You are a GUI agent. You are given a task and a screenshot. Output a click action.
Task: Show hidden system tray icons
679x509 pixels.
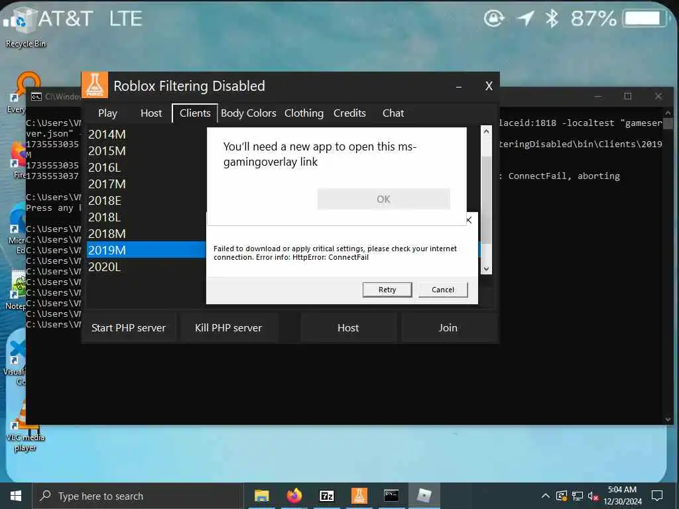[546, 496]
